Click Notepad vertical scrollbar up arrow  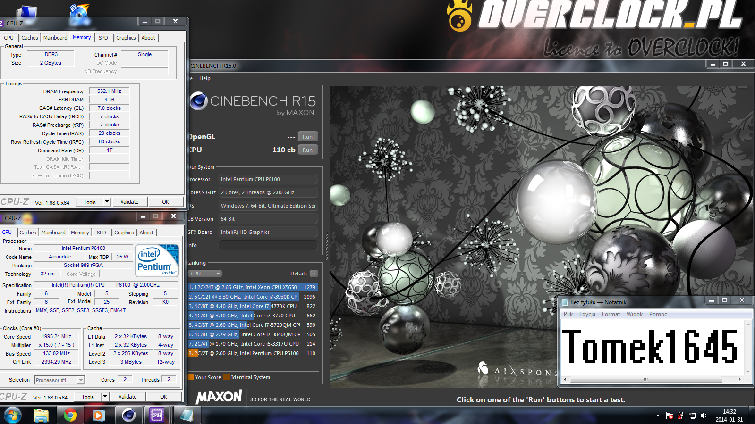pos(748,324)
